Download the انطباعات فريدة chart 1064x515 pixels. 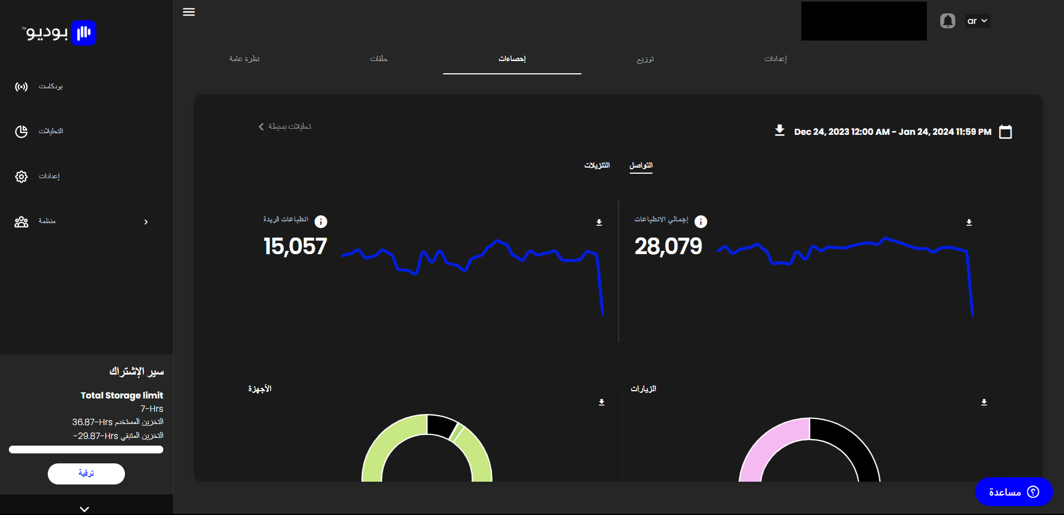(x=599, y=223)
